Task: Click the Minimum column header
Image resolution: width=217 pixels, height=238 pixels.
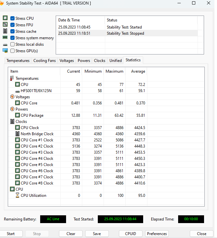Action: (93, 71)
